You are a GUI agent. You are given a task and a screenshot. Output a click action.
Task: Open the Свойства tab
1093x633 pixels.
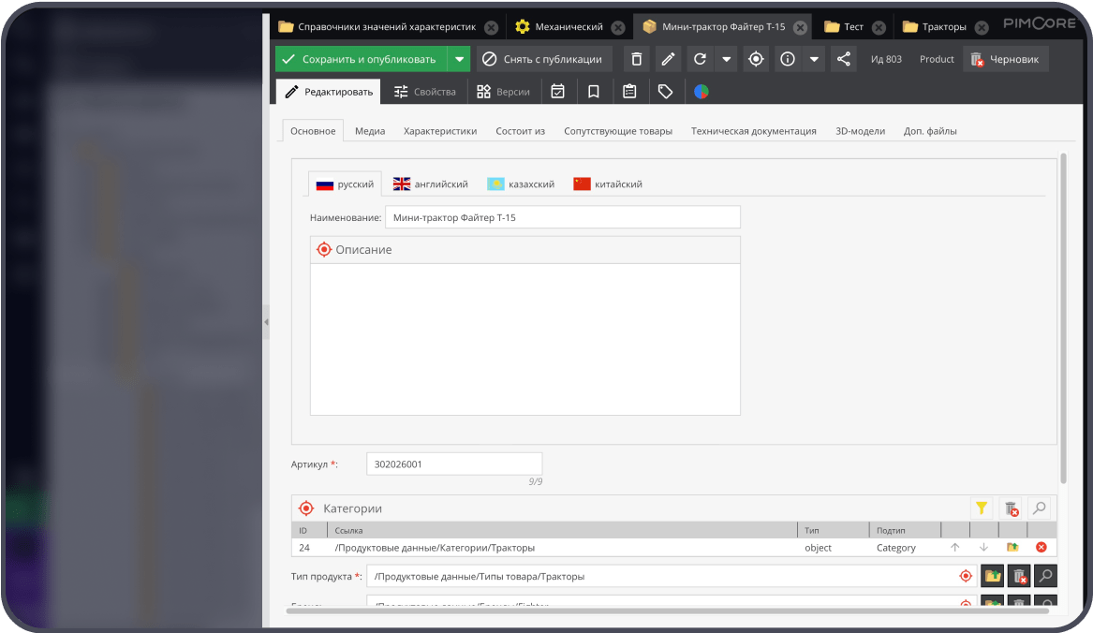point(424,92)
